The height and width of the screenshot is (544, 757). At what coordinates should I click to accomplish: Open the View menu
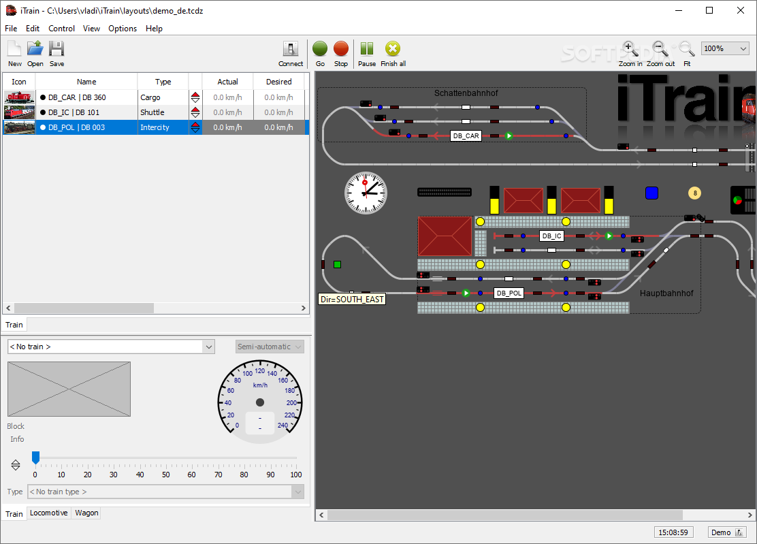91,29
